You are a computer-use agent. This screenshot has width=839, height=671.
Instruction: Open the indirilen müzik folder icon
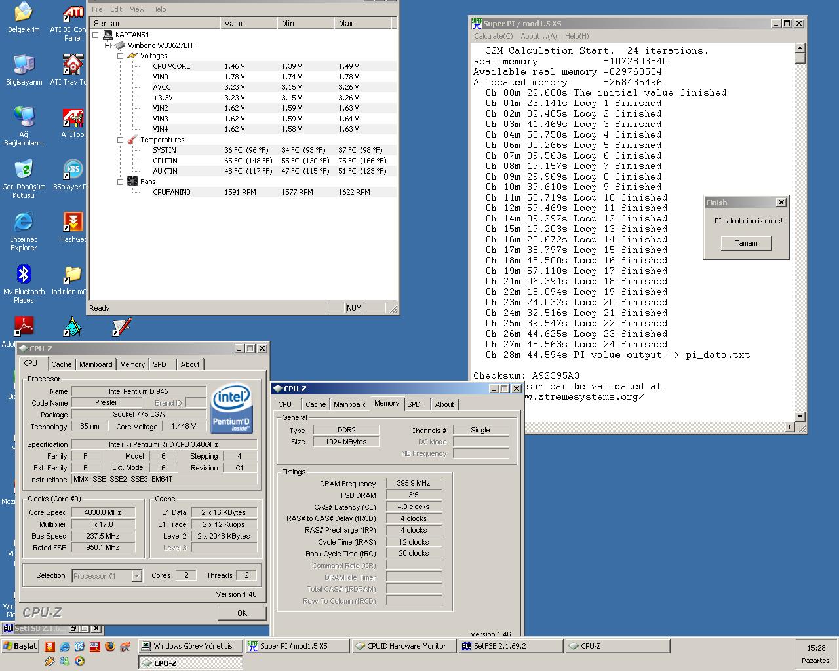tap(73, 274)
